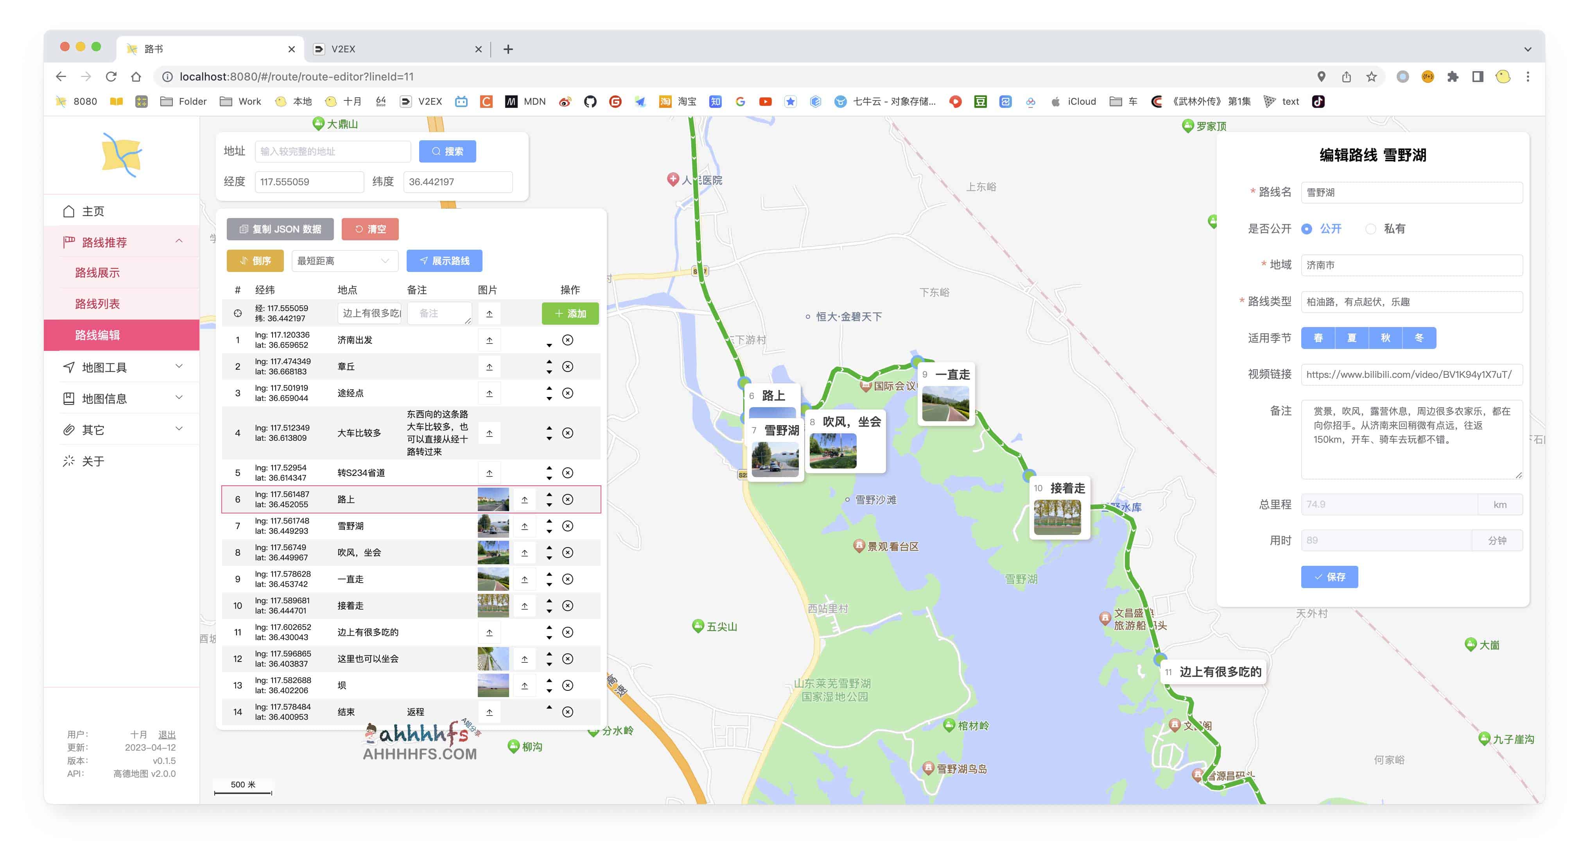This screenshot has height=862, width=1589.
Task: Toggle the 夏 season button
Action: [x=1351, y=338]
